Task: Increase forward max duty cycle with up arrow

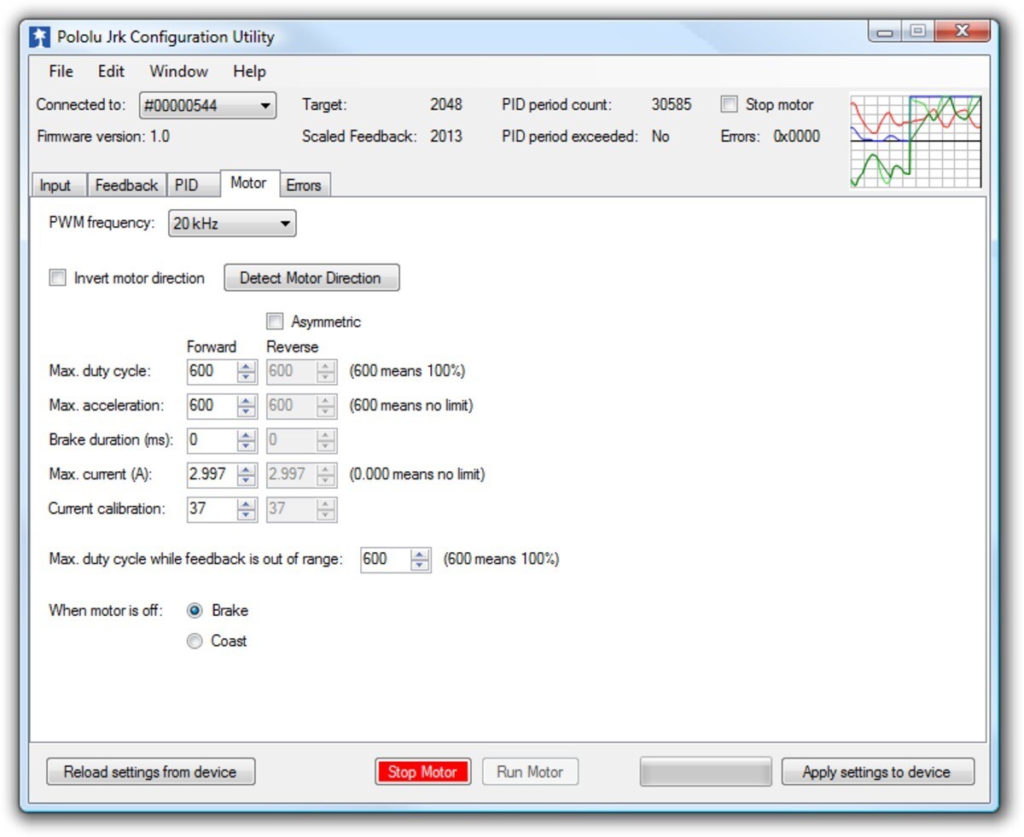Action: pyautogui.click(x=247, y=366)
